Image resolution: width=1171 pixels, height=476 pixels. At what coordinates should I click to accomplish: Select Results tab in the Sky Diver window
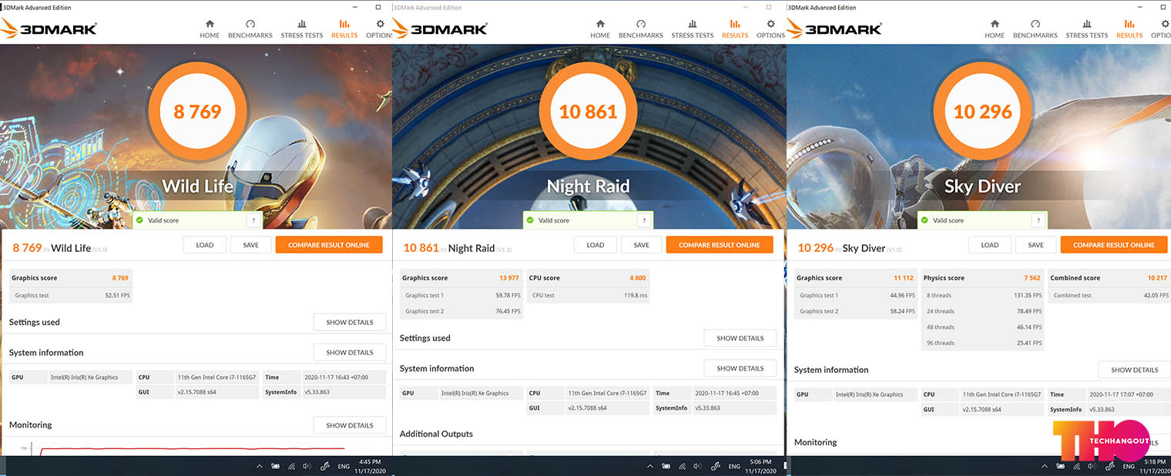click(1129, 29)
